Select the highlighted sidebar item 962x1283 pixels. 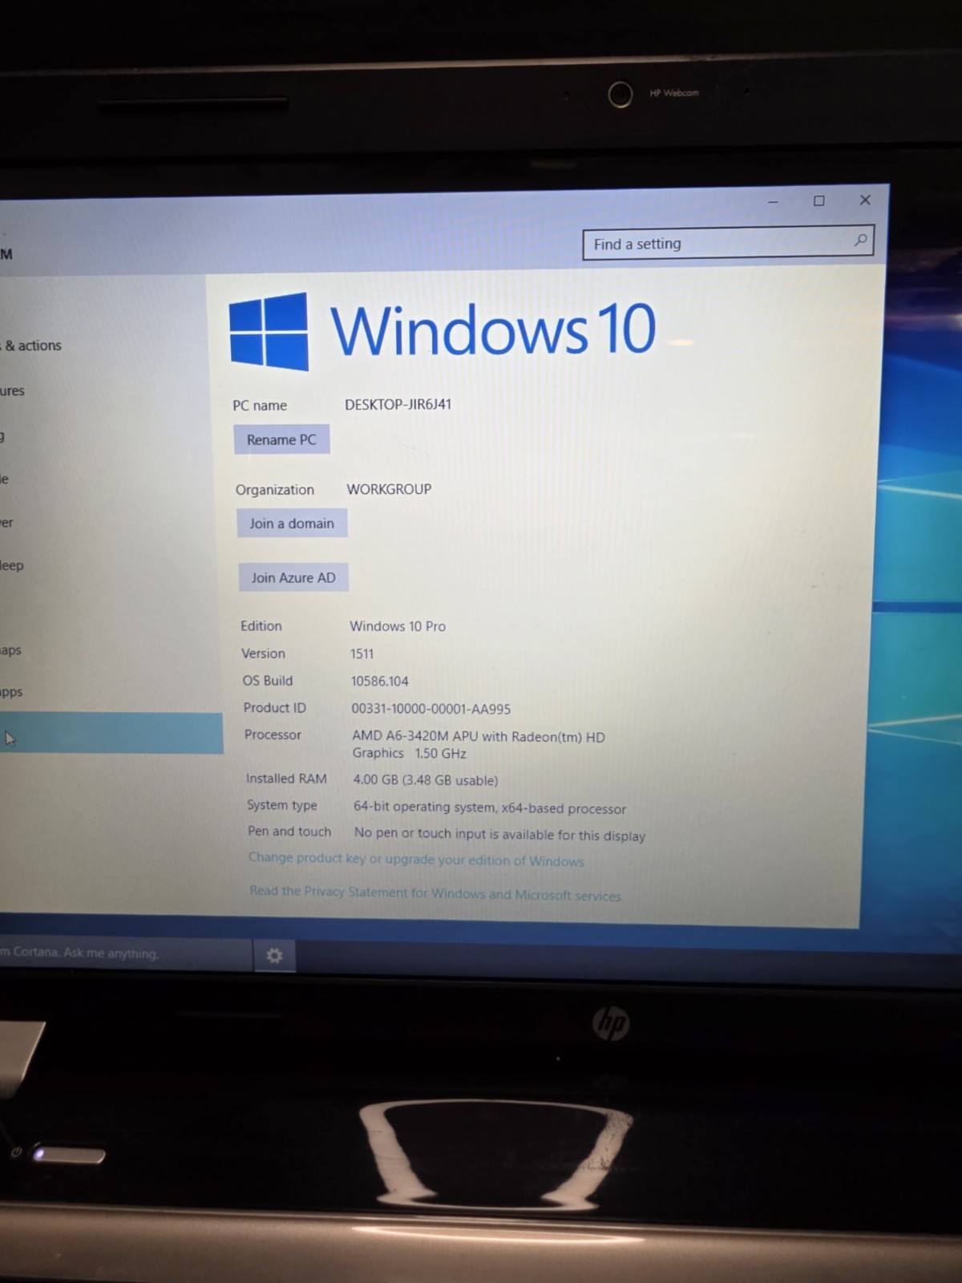point(111,734)
